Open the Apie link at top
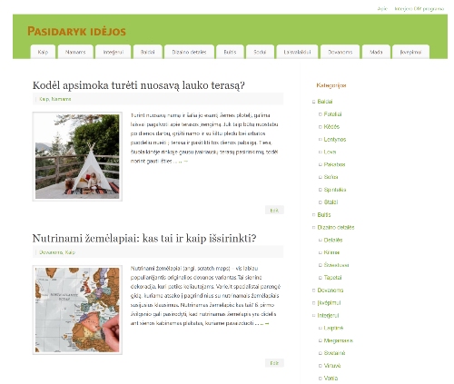The height and width of the screenshot is (384, 454). tap(382, 9)
